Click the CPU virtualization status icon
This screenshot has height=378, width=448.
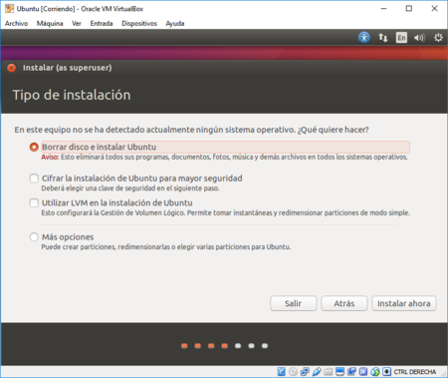pyautogui.click(x=363, y=372)
